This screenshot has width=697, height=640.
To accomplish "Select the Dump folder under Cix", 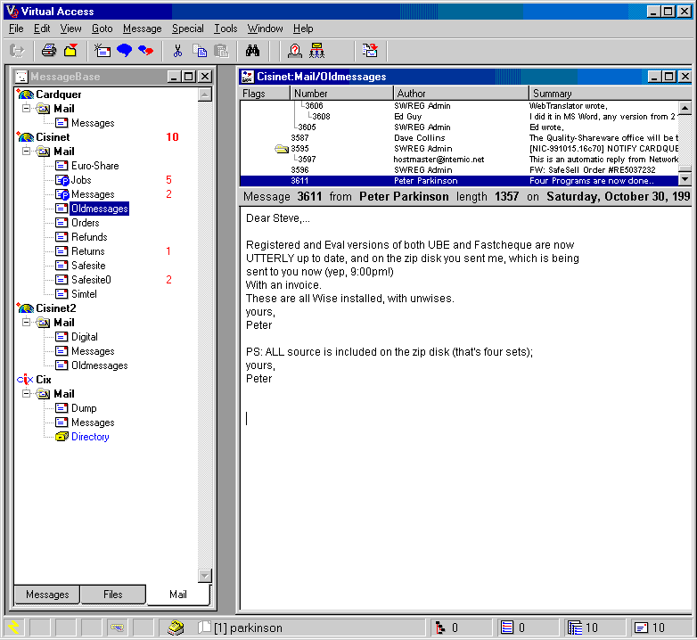I will pos(84,408).
